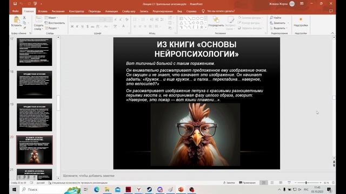The height and width of the screenshot is (194, 346).
Task: Click the Windows Search (Поиск) box
Action: (50, 189)
